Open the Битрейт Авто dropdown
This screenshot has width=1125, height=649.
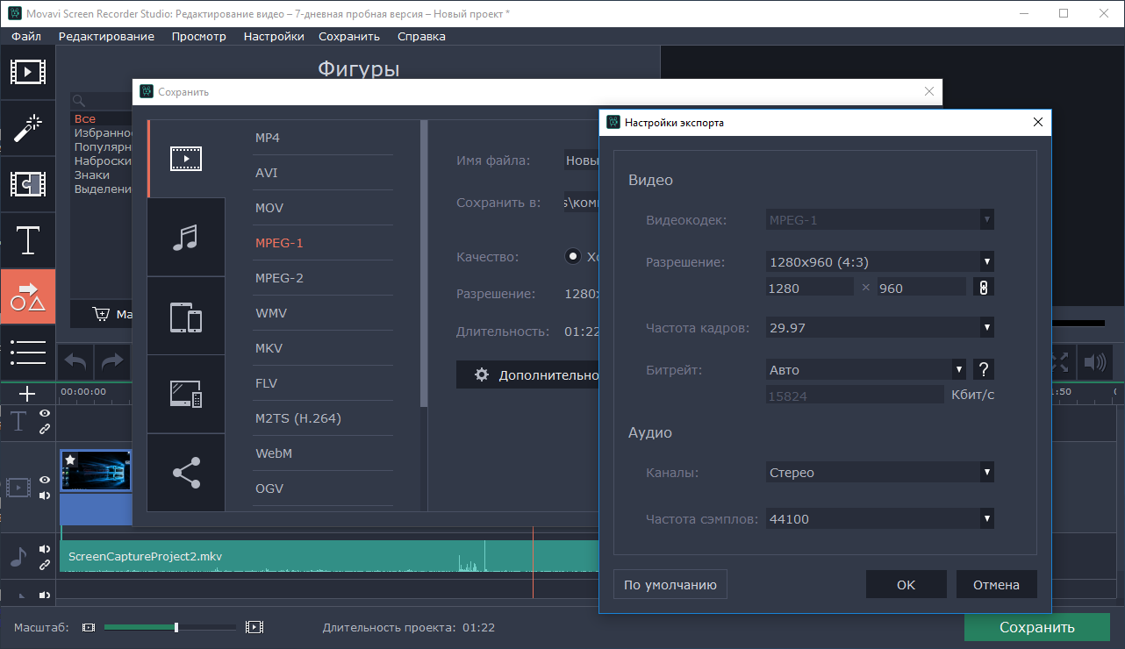click(x=866, y=369)
